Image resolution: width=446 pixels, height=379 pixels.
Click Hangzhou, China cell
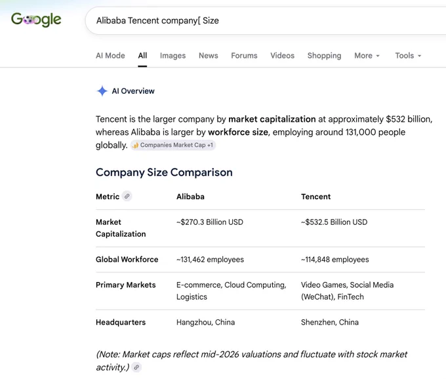(206, 322)
